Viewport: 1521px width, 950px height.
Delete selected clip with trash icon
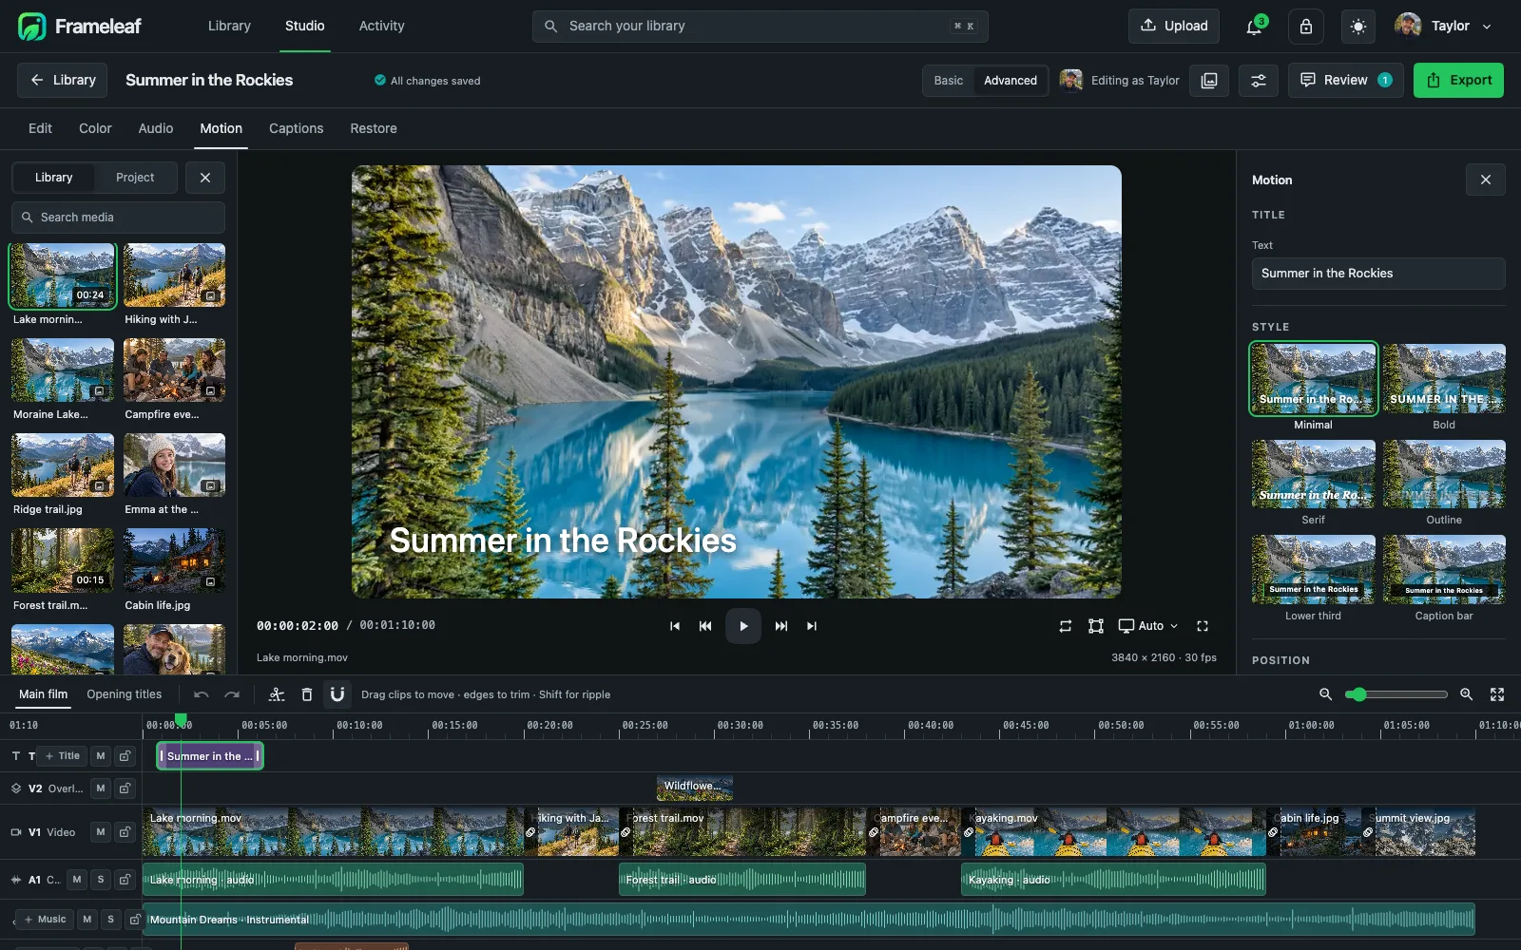pos(307,694)
